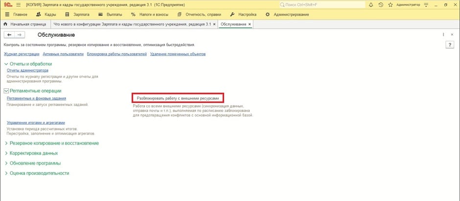Screen dimensions: 460x201
Task: Click the 1C logo icon
Action: [x=8, y=5]
